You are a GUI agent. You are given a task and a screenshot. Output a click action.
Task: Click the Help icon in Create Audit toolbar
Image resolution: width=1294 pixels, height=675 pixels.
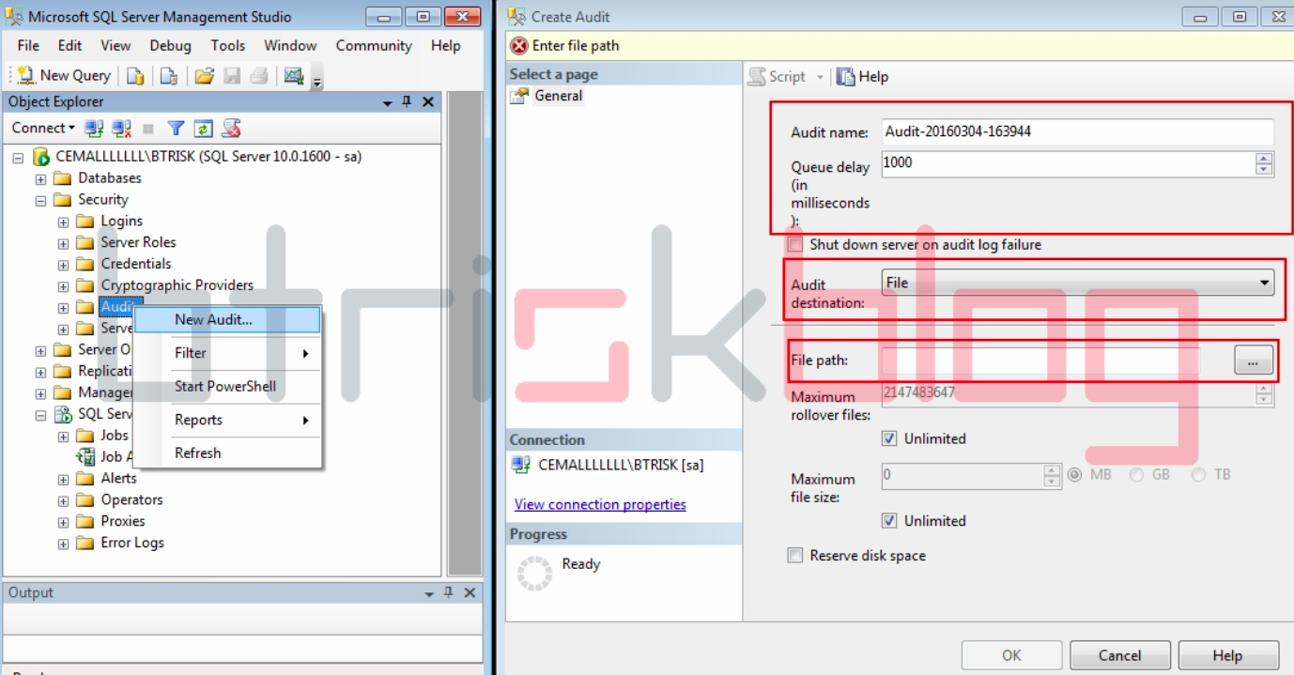(x=862, y=77)
